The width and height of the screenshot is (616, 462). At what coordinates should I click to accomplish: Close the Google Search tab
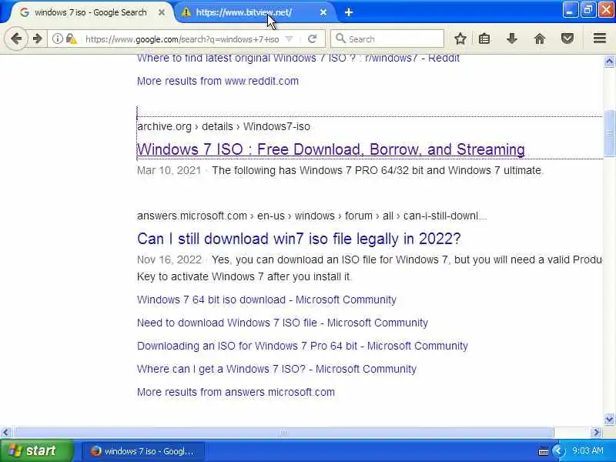click(162, 12)
